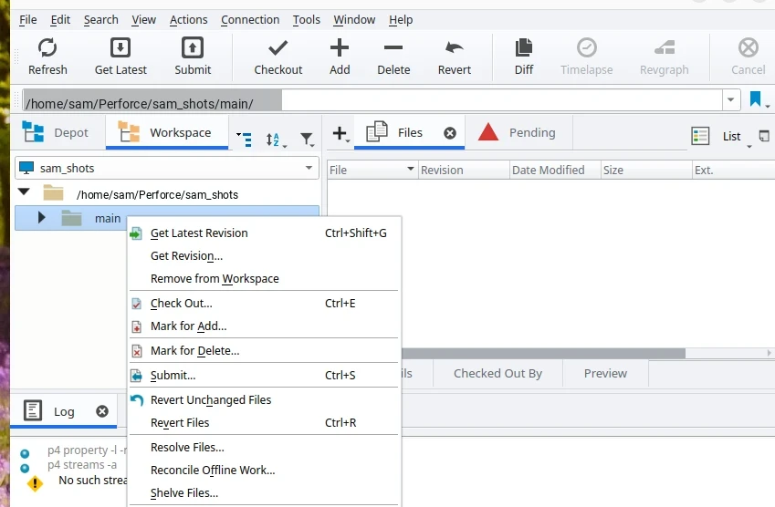Click the Cancel toolbar icon

749,48
